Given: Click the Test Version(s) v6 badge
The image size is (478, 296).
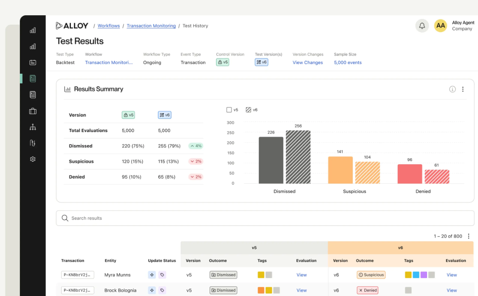Looking at the screenshot, I should pos(261,62).
